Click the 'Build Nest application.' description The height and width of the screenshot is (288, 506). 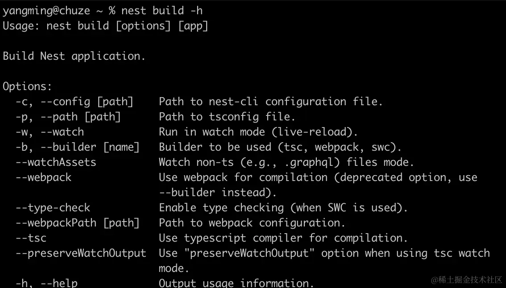click(x=74, y=56)
